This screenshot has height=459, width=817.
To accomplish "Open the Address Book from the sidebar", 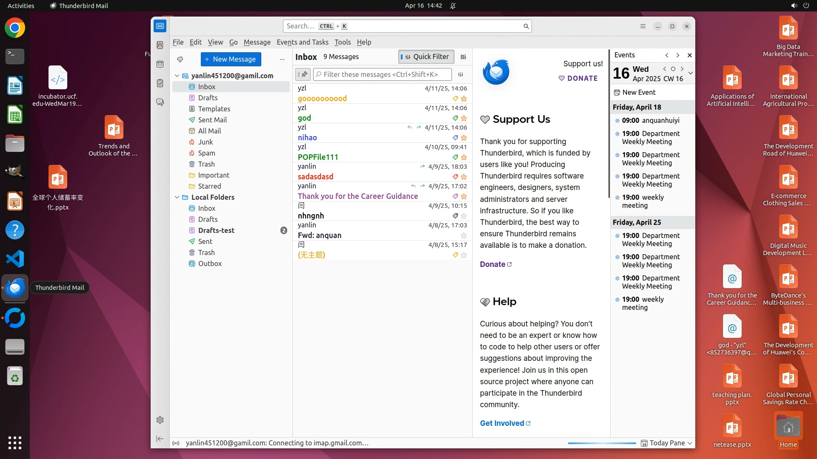I will pos(160,45).
